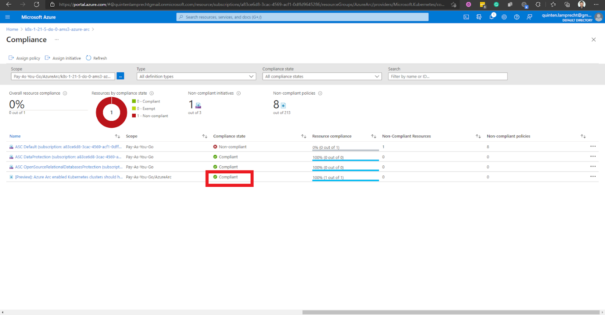Image resolution: width=605 pixels, height=315 pixels.
Task: Sort by Compliance state column arrows
Action: pos(304,136)
